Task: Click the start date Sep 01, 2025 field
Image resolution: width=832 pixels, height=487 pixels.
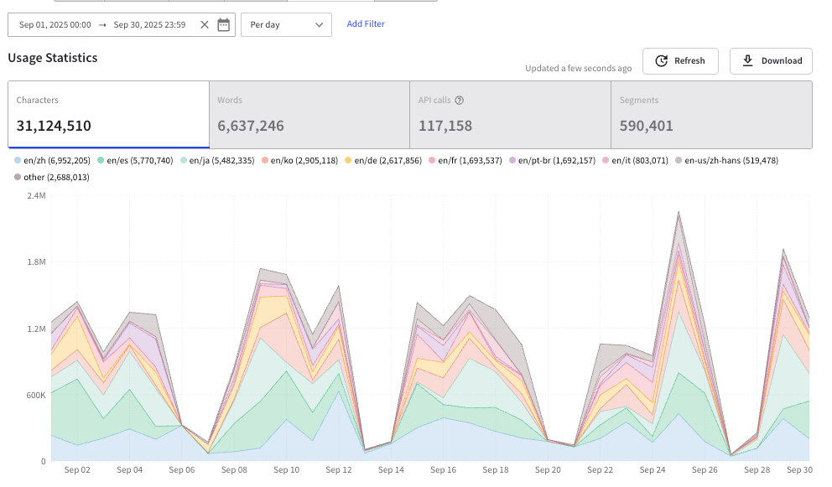Action: (x=55, y=25)
